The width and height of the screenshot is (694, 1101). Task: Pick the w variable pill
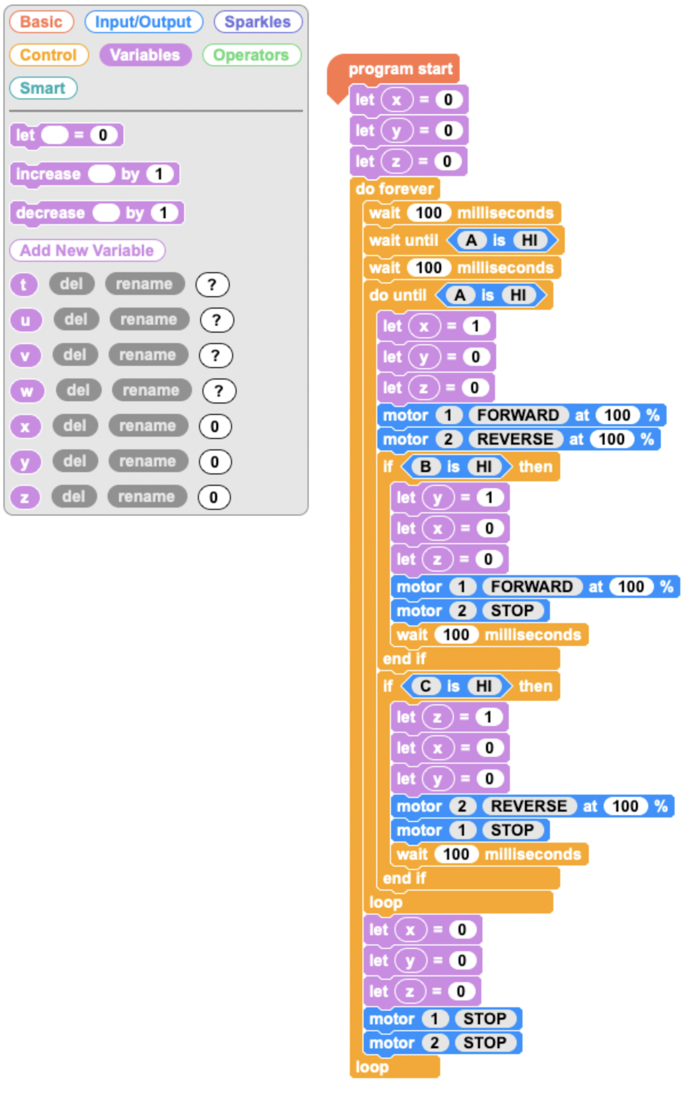pyautogui.click(x=27, y=390)
